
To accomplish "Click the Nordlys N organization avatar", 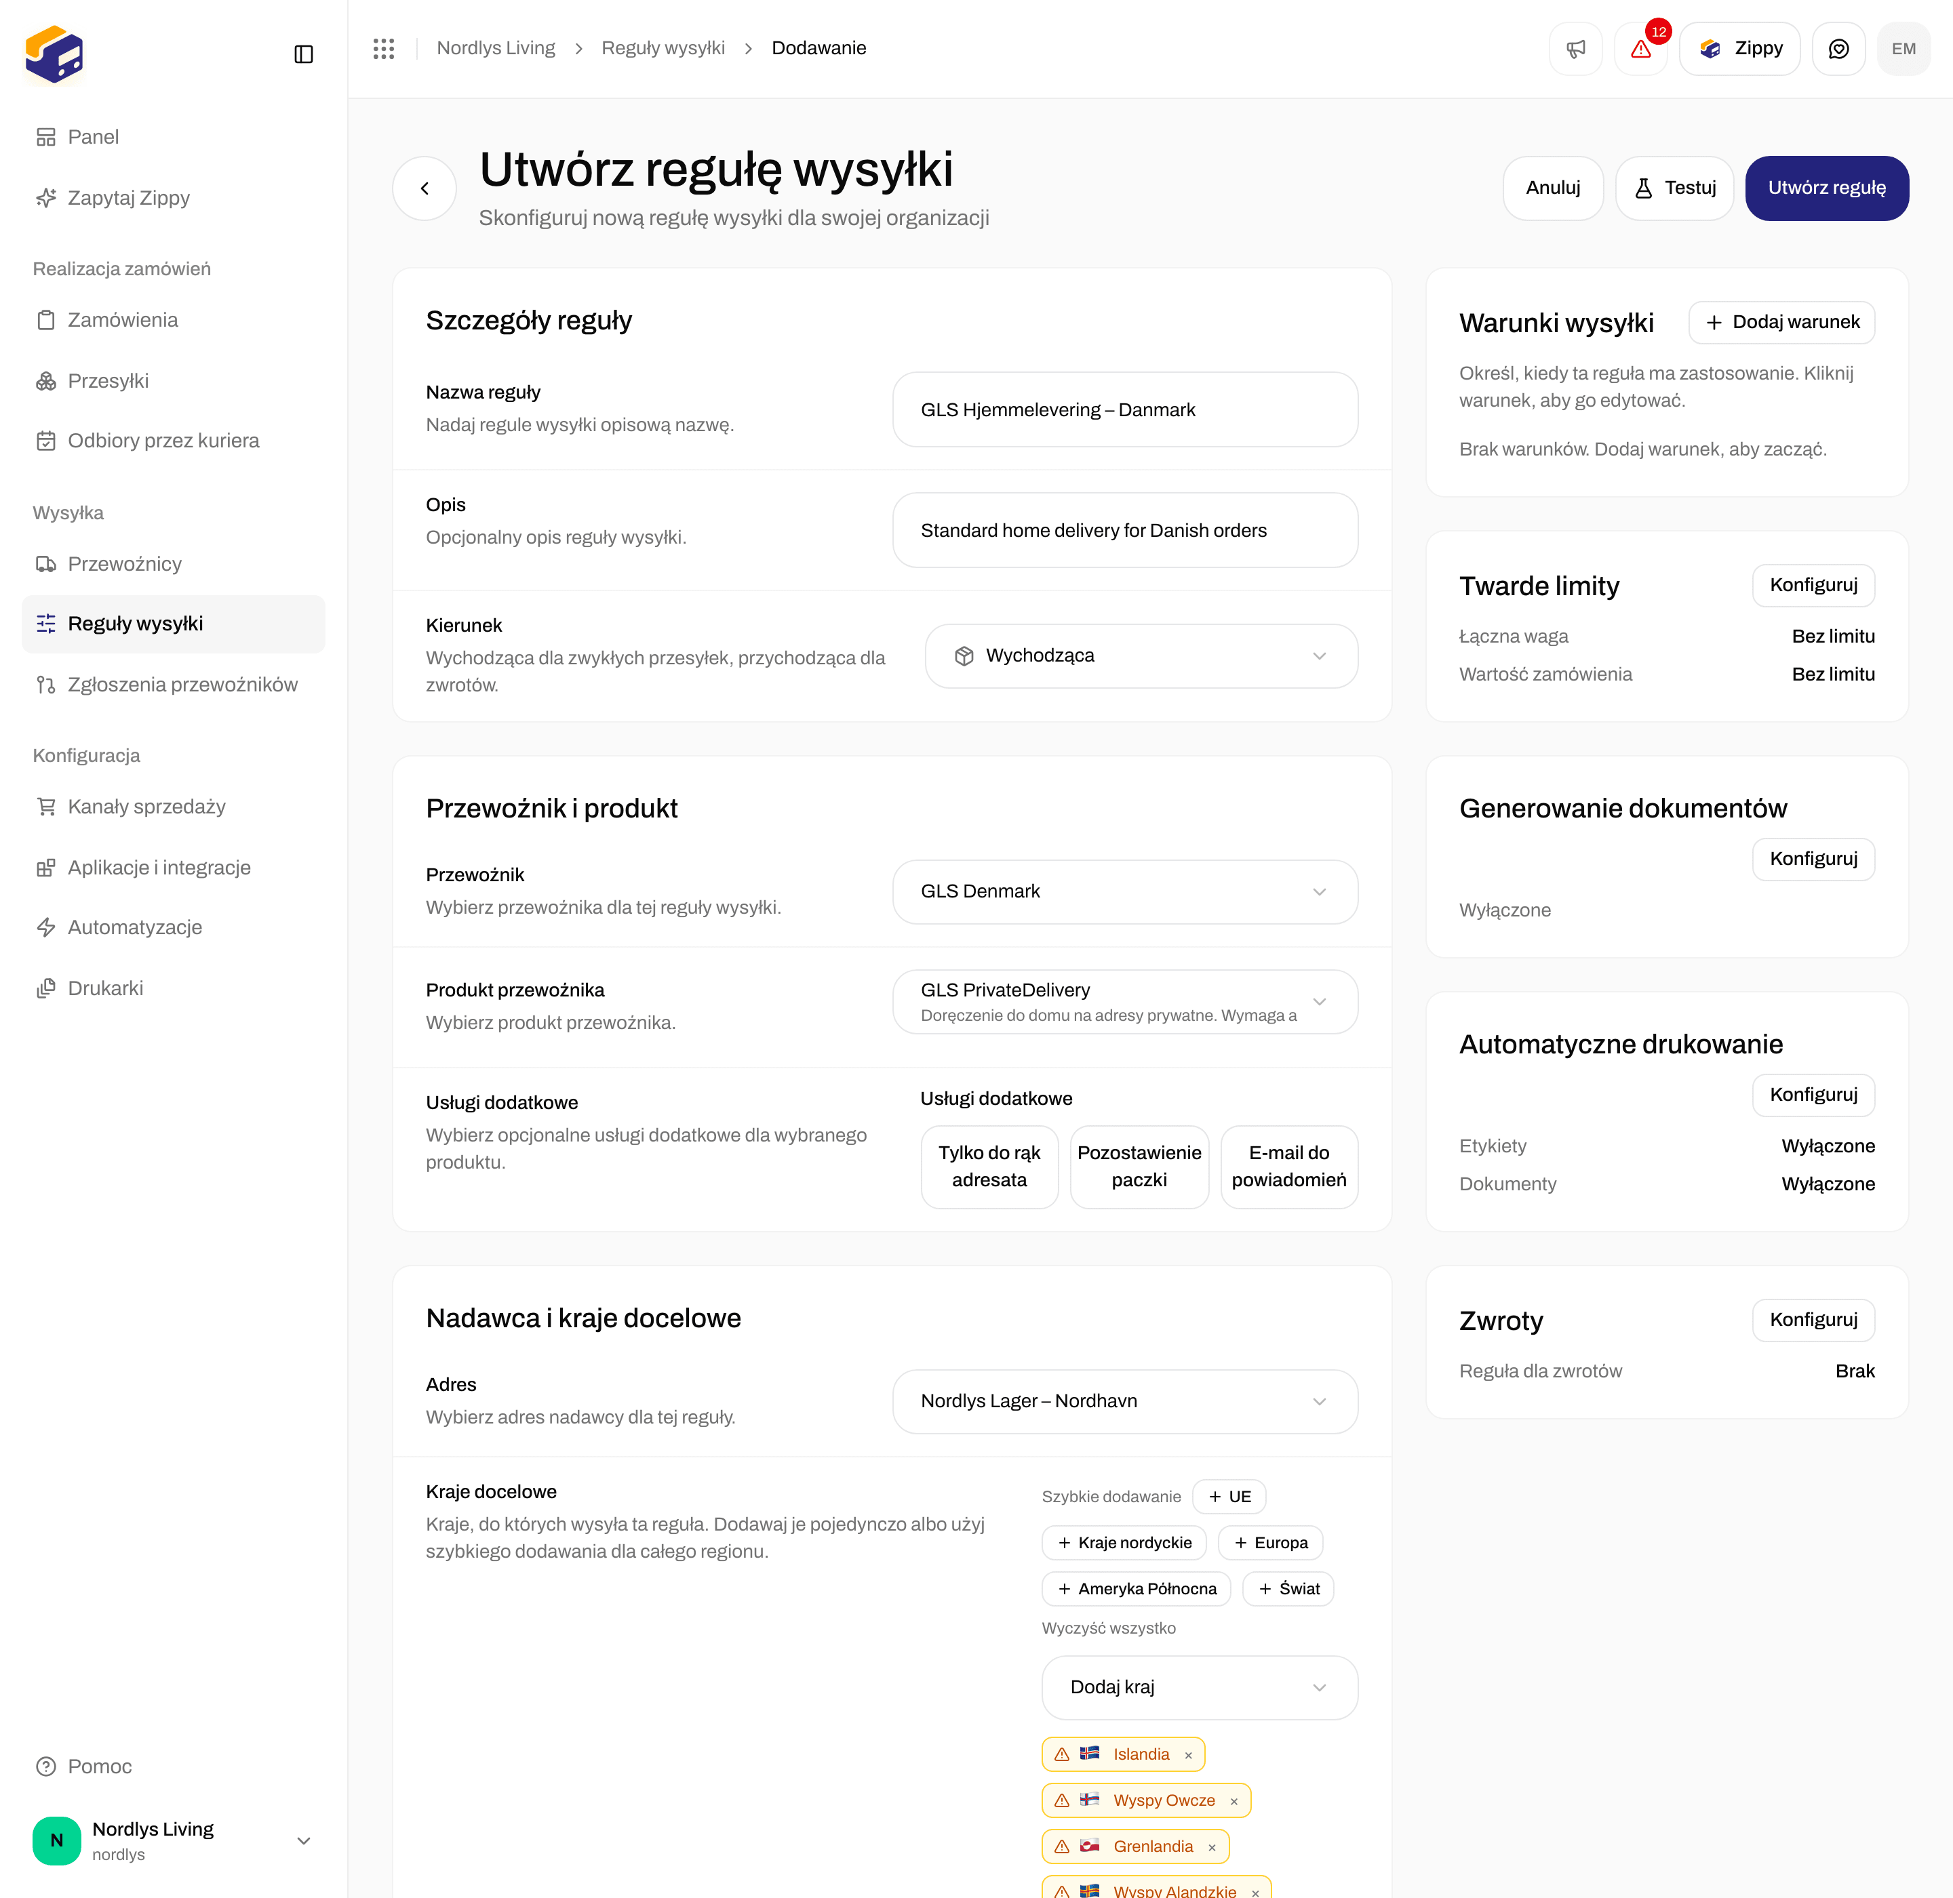I will [57, 1840].
